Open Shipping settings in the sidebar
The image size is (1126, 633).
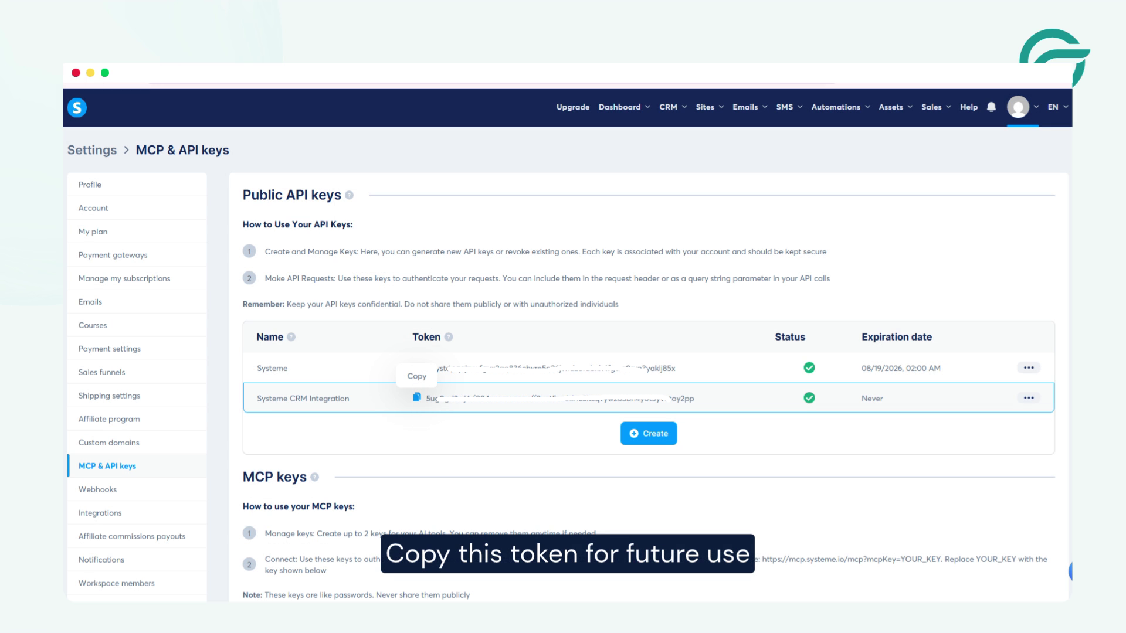137,396
